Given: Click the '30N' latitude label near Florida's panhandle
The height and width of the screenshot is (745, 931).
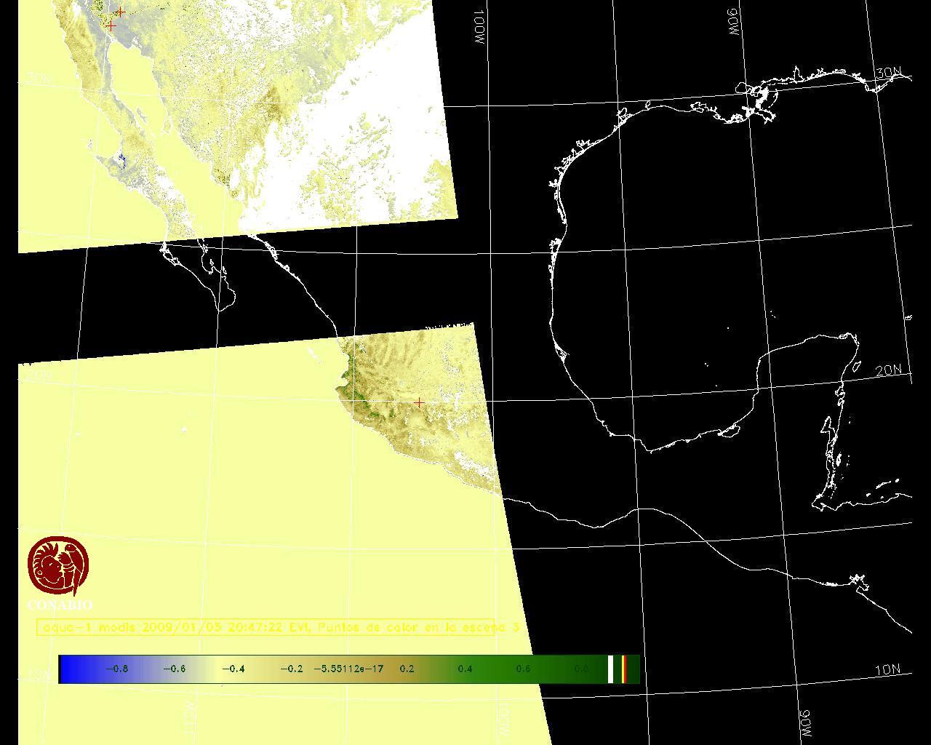Looking at the screenshot, I should coord(888,73).
